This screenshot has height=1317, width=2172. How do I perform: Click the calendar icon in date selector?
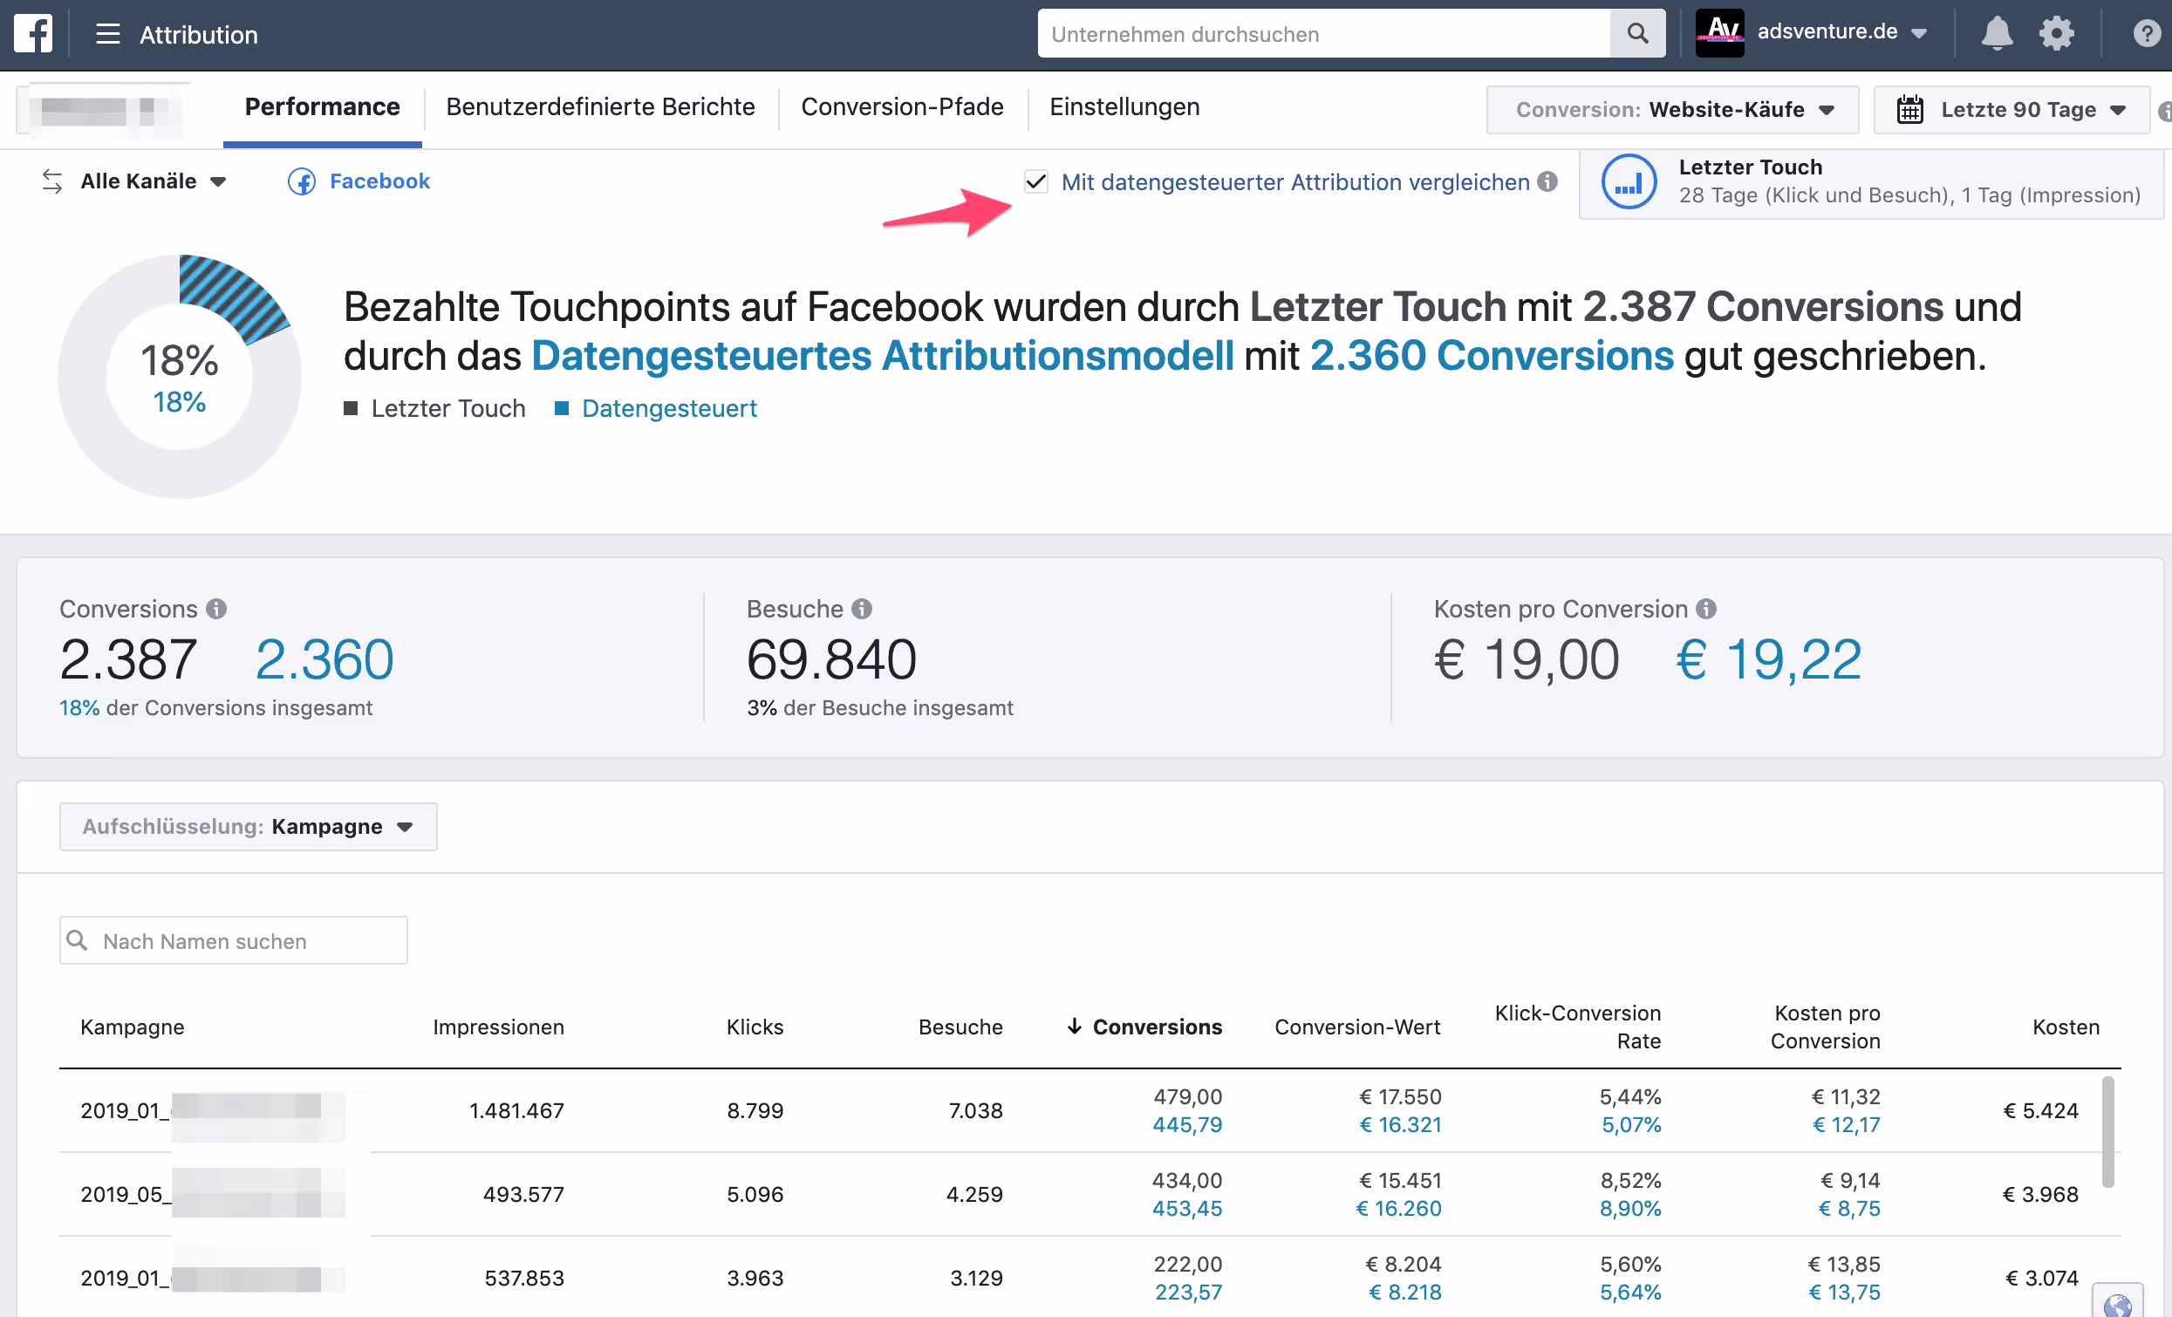click(1909, 109)
